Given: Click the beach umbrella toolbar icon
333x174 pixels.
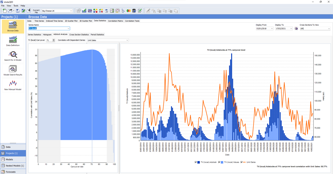Looking at the screenshot, I should coord(106,11).
